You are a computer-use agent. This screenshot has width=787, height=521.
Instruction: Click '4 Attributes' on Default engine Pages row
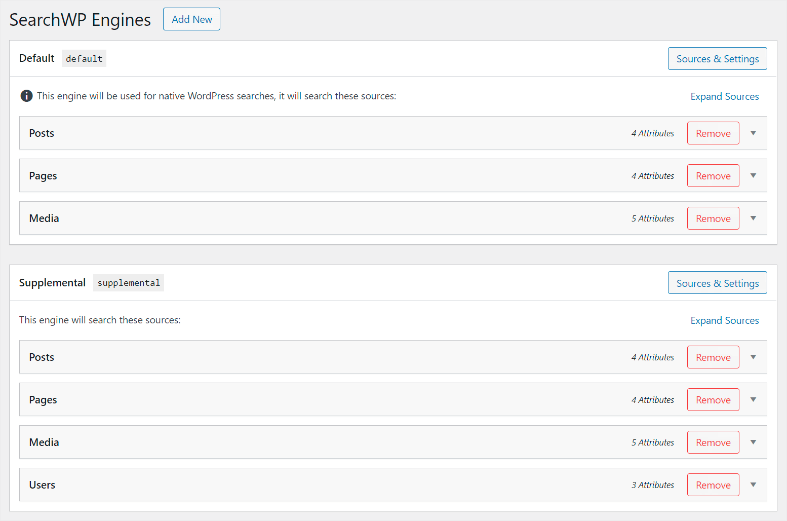(x=653, y=176)
